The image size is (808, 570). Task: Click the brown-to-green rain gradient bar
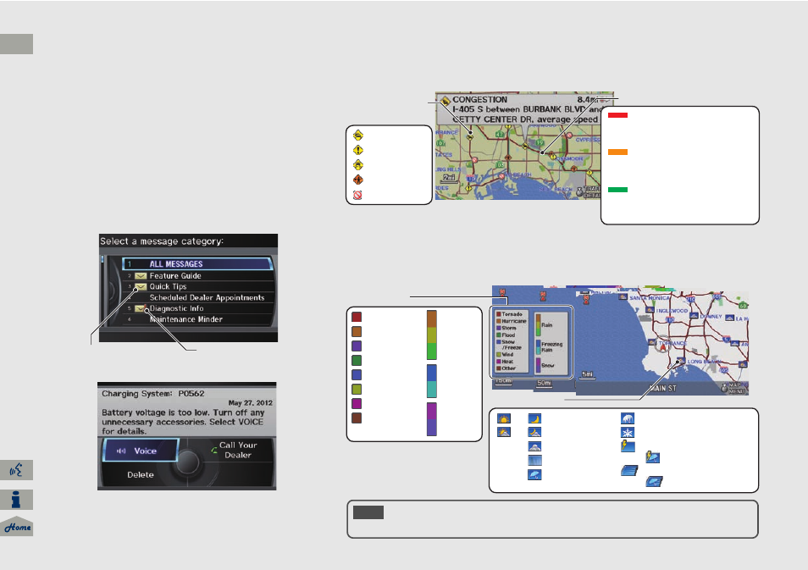coord(432,335)
